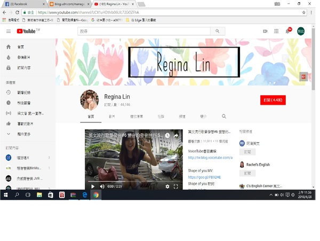The width and height of the screenshot is (320, 241).
Task: Open video player settings gear
Action: point(167,186)
